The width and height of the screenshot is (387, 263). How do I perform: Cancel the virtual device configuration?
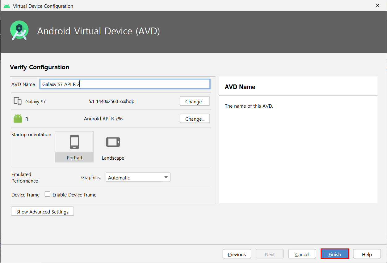pyautogui.click(x=302, y=254)
